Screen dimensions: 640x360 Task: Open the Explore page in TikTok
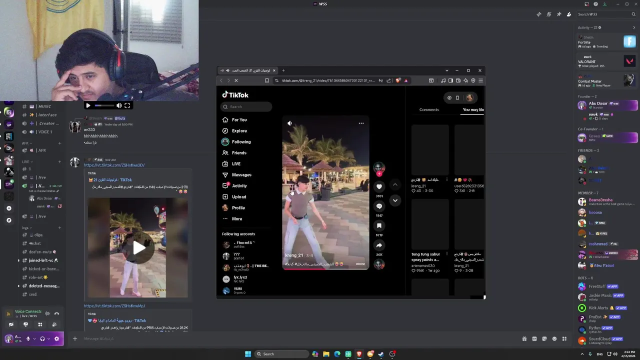234,131
